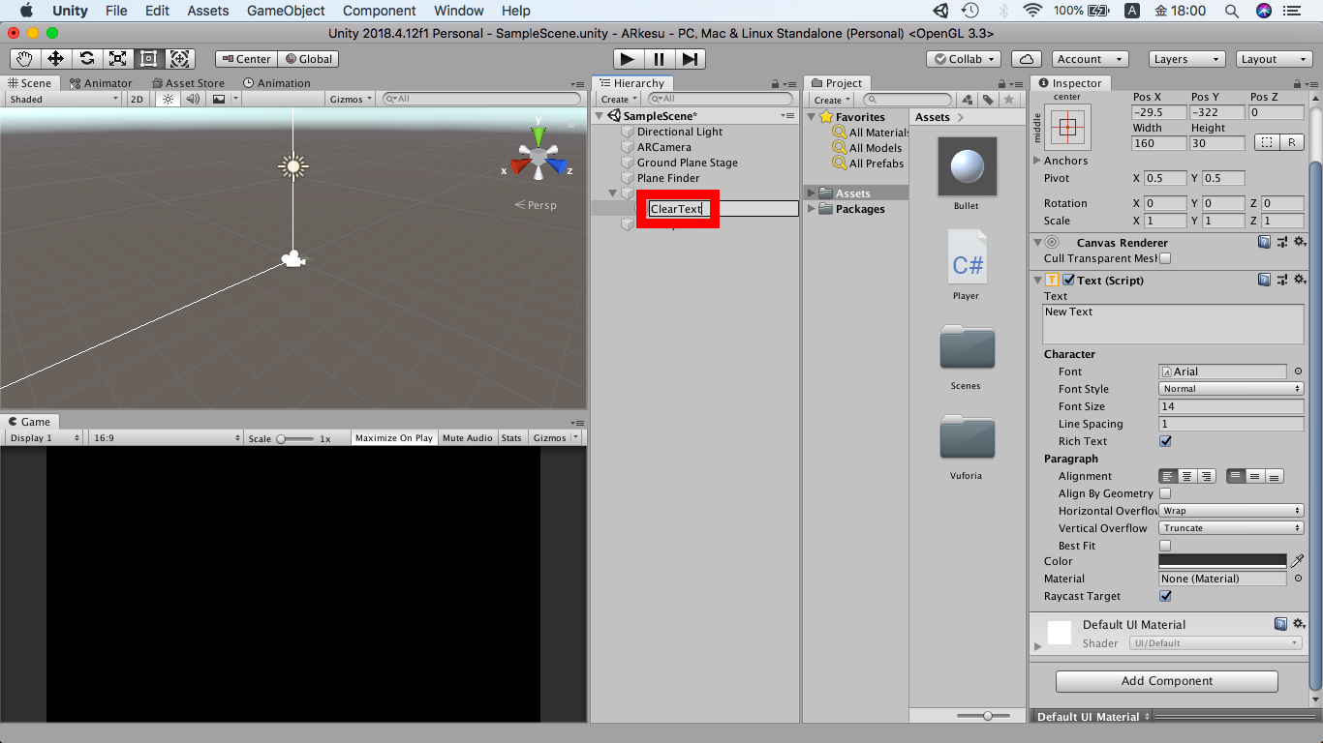The width and height of the screenshot is (1323, 743).
Task: Set top vertical text alignment
Action: pyautogui.click(x=1235, y=476)
